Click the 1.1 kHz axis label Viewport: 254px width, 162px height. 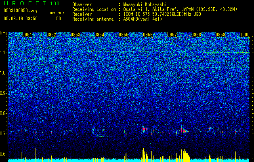(4, 53)
